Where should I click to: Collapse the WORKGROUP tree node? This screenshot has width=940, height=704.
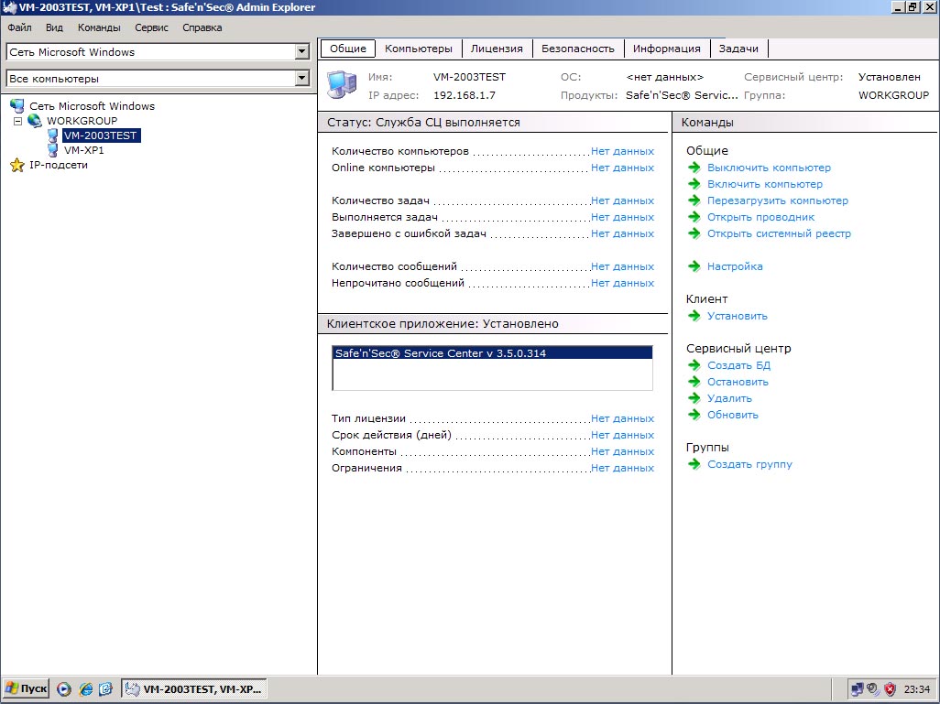tap(18, 121)
